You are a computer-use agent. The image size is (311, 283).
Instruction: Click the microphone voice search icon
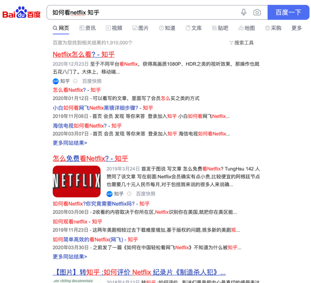tap(244, 12)
